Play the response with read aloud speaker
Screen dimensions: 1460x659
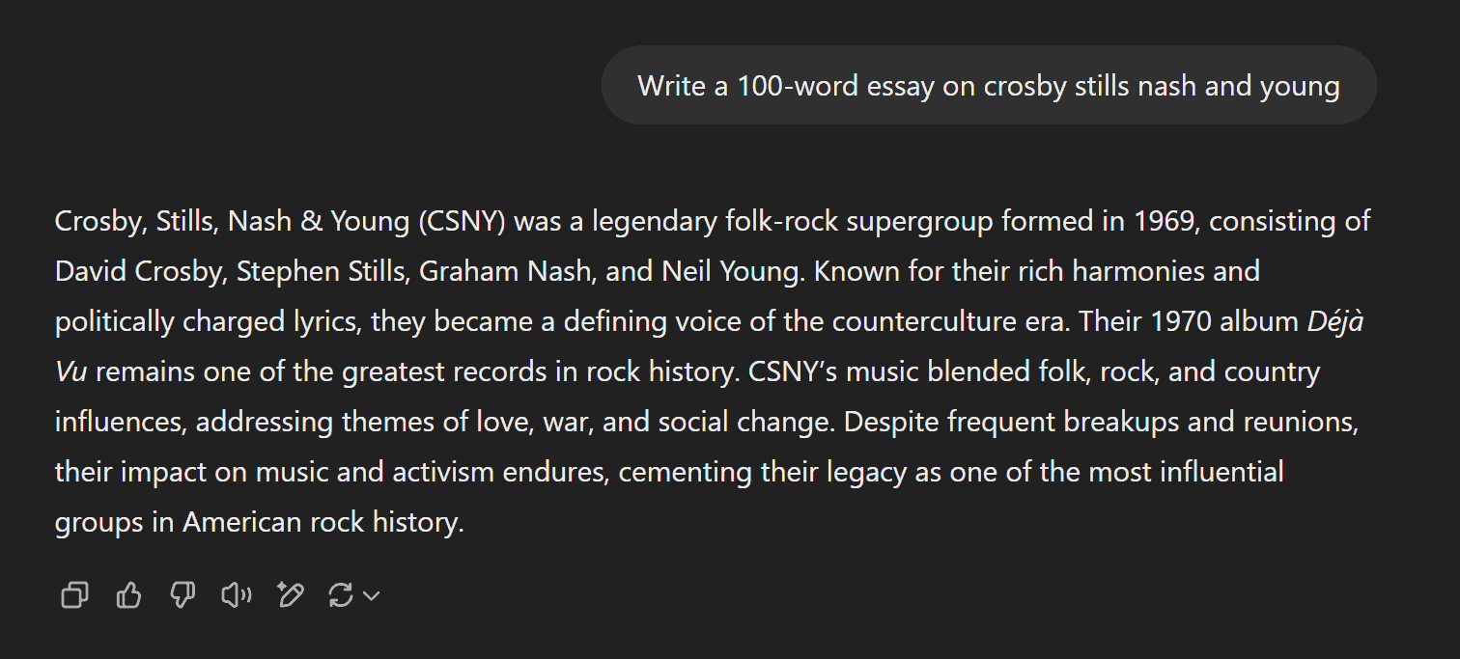tap(237, 595)
